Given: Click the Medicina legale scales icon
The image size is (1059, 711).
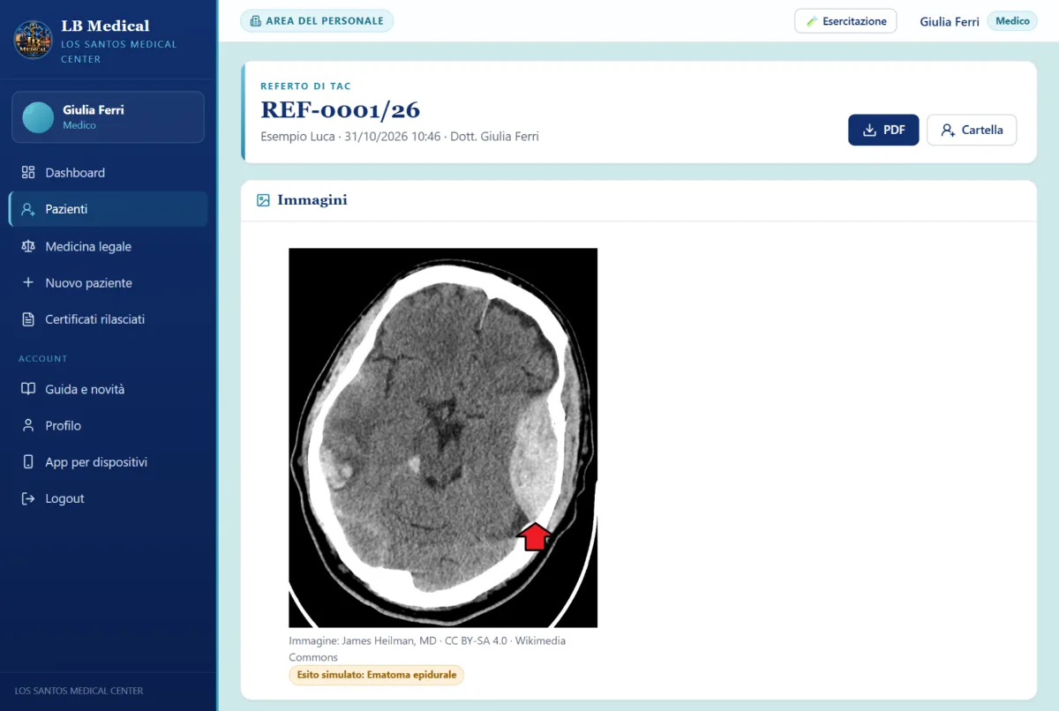Looking at the screenshot, I should pyautogui.click(x=28, y=247).
